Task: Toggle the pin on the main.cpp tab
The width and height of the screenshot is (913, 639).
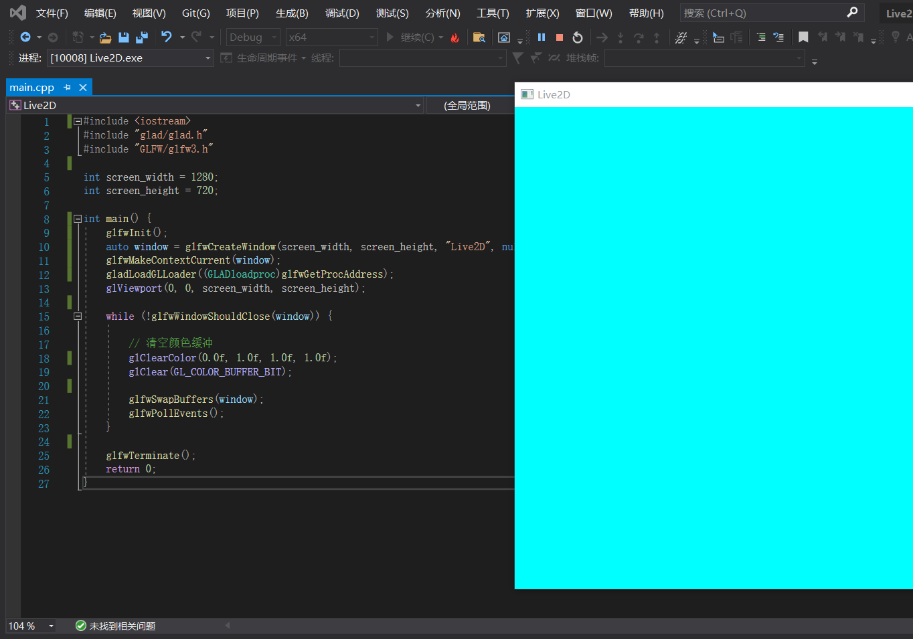Action: coord(67,88)
